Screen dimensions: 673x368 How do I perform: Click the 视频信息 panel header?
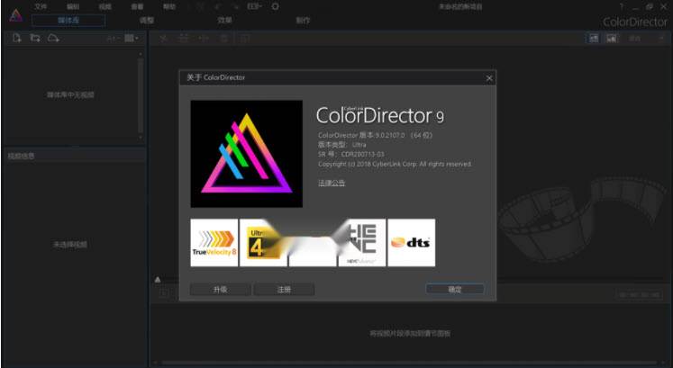74,156
